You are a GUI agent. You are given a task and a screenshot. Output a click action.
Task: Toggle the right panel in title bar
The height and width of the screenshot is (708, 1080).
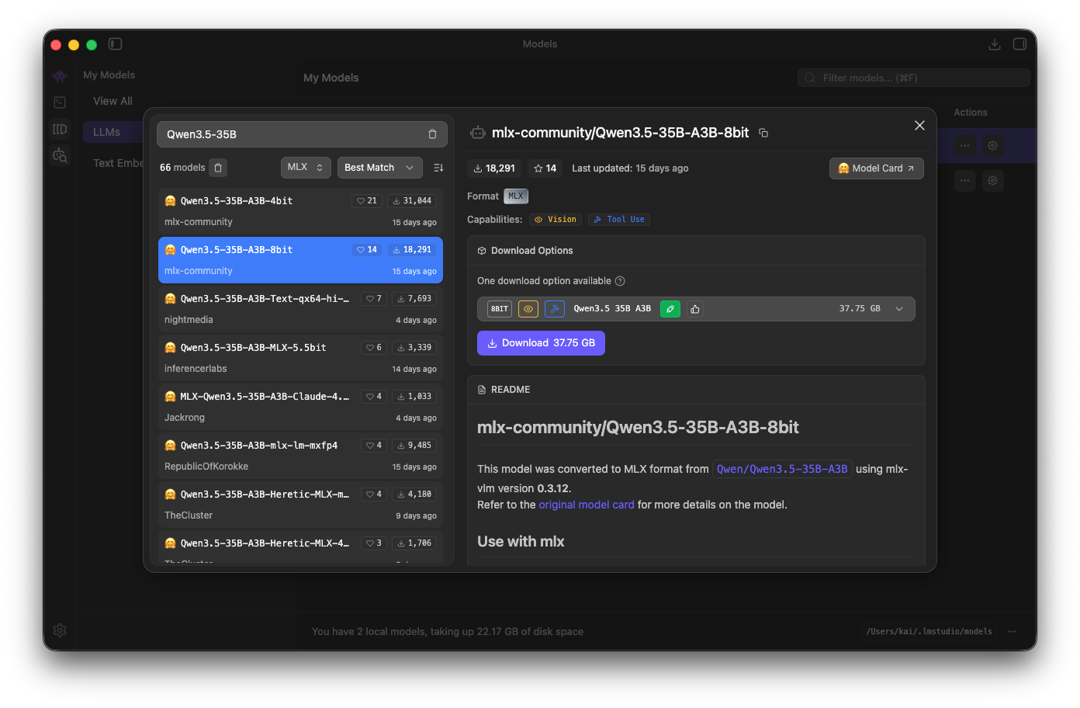(1019, 44)
